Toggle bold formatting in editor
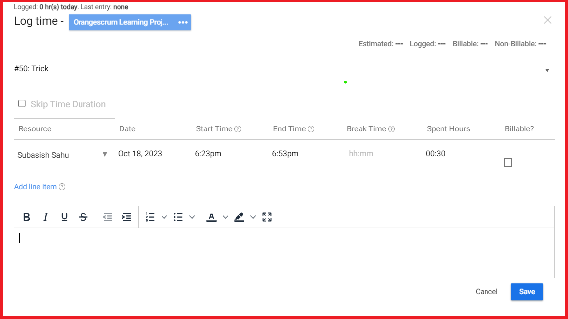 [x=26, y=217]
